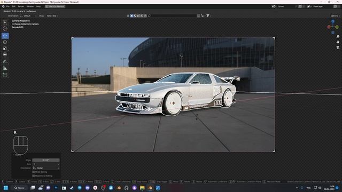The height and width of the screenshot is (192, 342).
Task: Collapse the Rotate operator panel
Action: [13, 155]
